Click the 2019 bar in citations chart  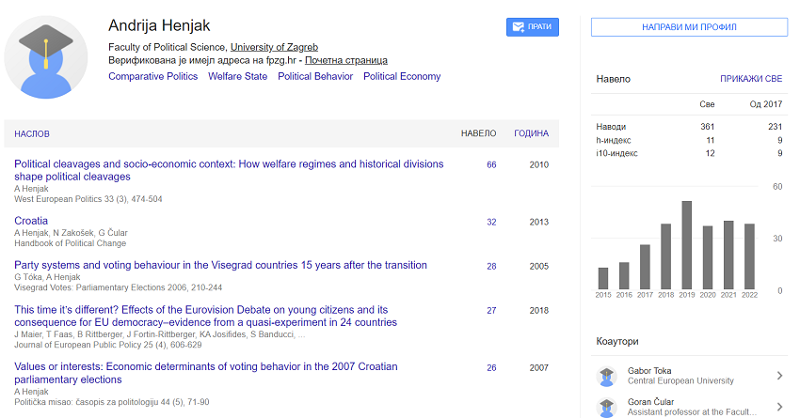[686, 245]
